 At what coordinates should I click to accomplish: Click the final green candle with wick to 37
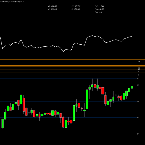(x=132, y=87)
